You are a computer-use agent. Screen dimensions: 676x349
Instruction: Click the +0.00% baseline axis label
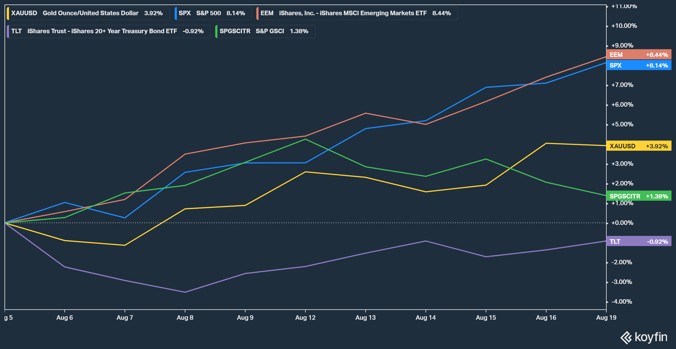point(622,223)
